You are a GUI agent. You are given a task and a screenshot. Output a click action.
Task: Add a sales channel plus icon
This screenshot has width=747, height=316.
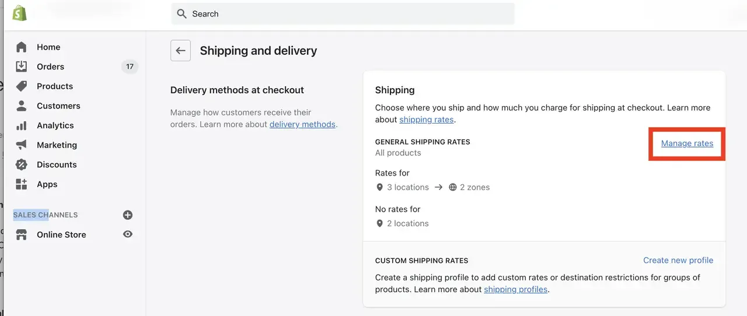[x=128, y=215]
